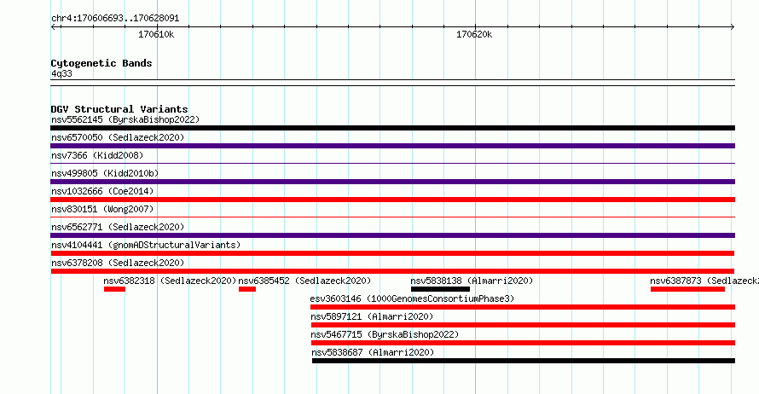Image resolution: width=759 pixels, height=394 pixels.
Task: Select the red nsv5467715 variant bar
Action: click(523, 343)
